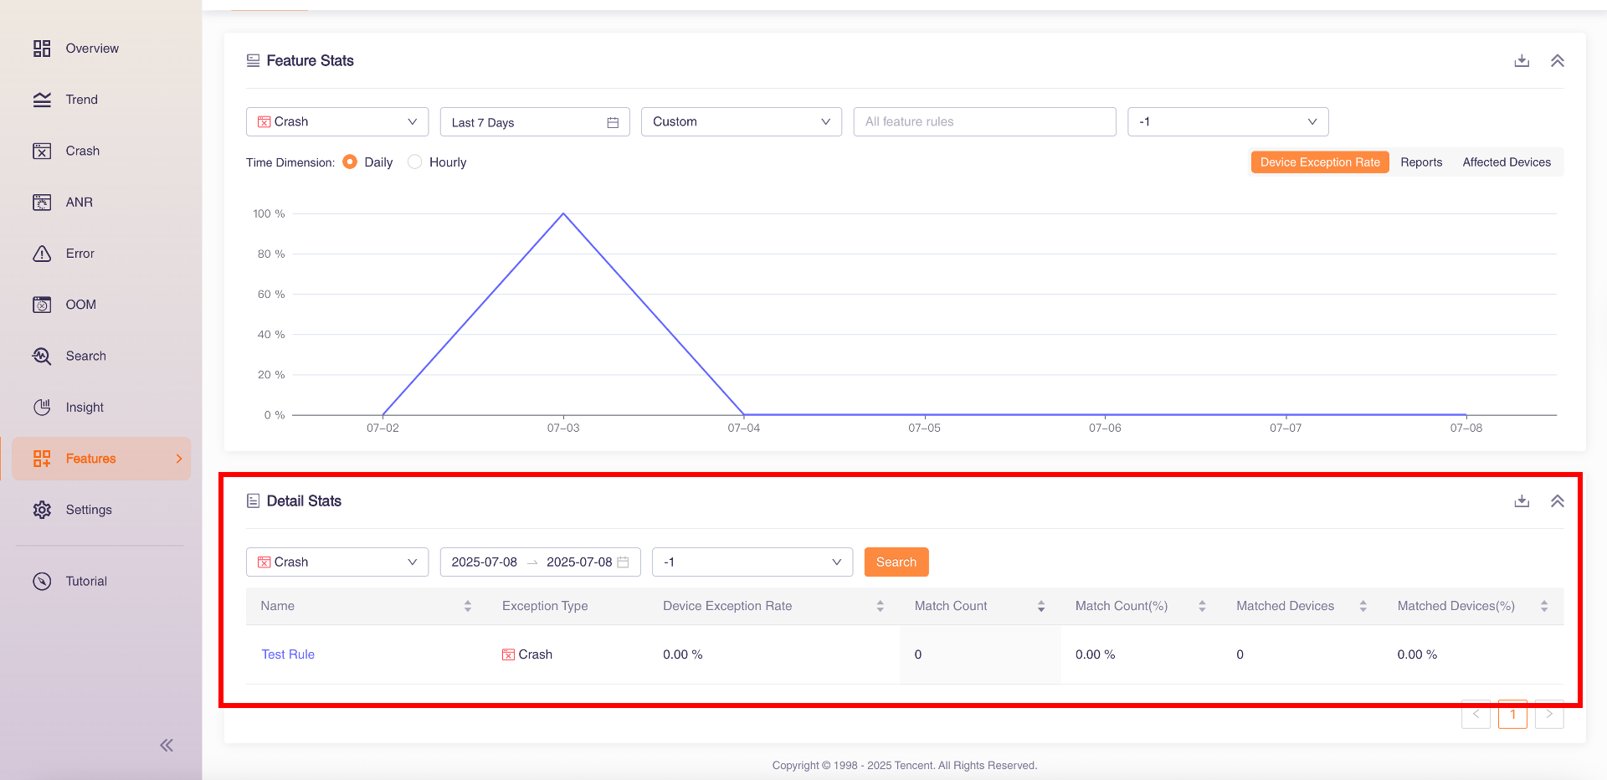The width and height of the screenshot is (1607, 780).
Task: Select the Hourly time dimension
Action: pyautogui.click(x=414, y=162)
